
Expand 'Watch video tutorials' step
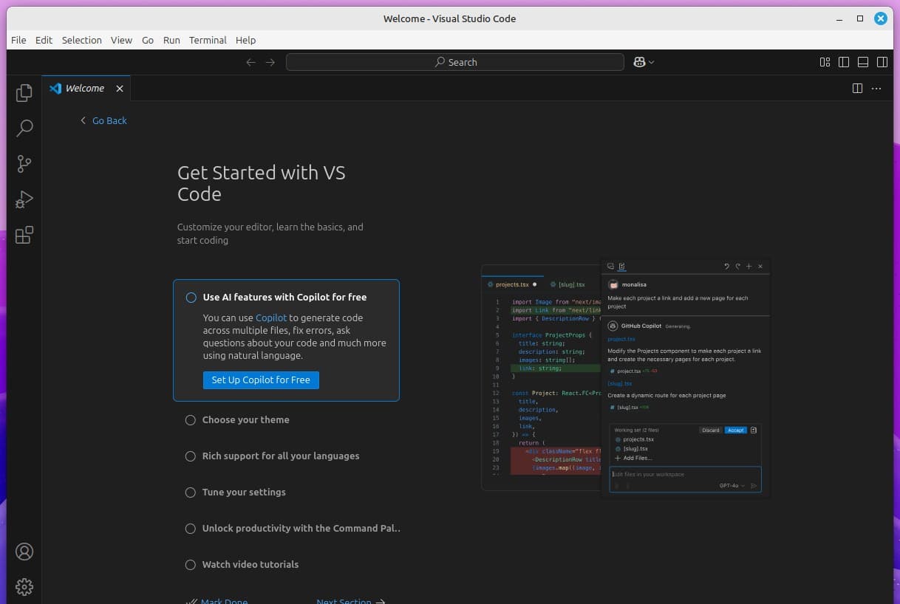pos(250,564)
